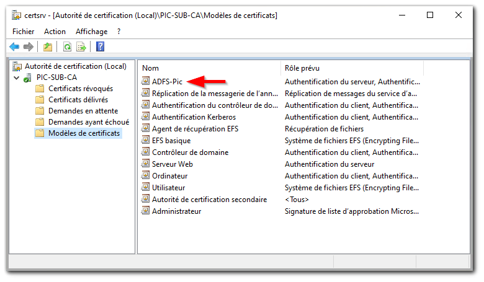Select Certificats délivrés folder
This screenshot has width=484, height=282.
tap(78, 100)
